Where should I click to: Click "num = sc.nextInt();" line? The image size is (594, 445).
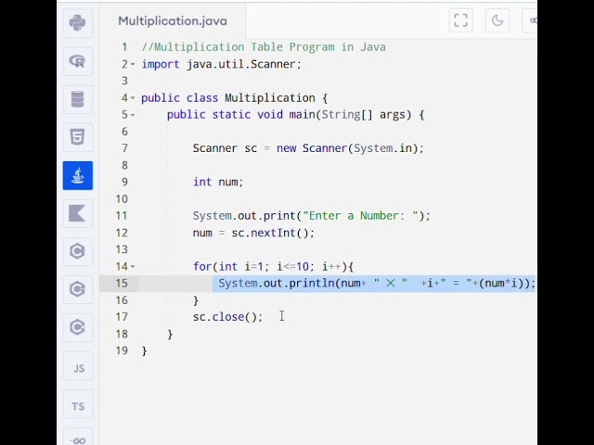pos(253,233)
